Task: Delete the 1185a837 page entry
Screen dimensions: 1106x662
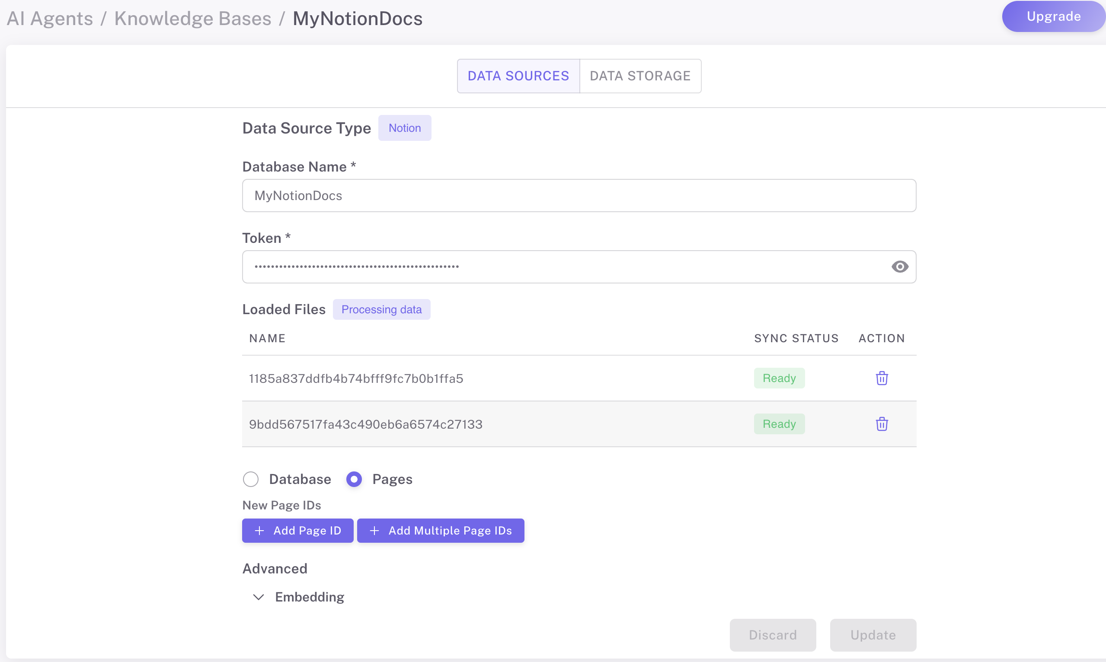Action: (882, 378)
